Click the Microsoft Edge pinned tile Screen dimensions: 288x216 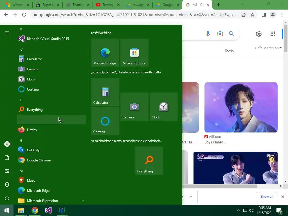[105, 53]
